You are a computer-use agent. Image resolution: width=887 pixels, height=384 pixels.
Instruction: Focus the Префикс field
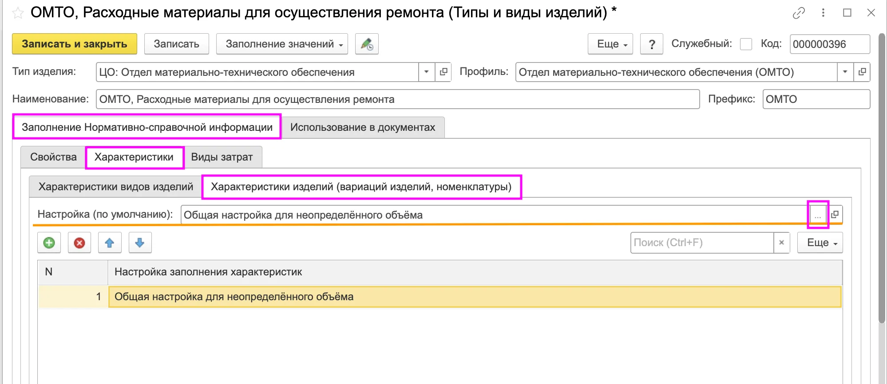pos(816,99)
